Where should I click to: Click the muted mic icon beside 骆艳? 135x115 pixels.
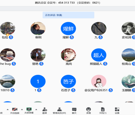41,64
